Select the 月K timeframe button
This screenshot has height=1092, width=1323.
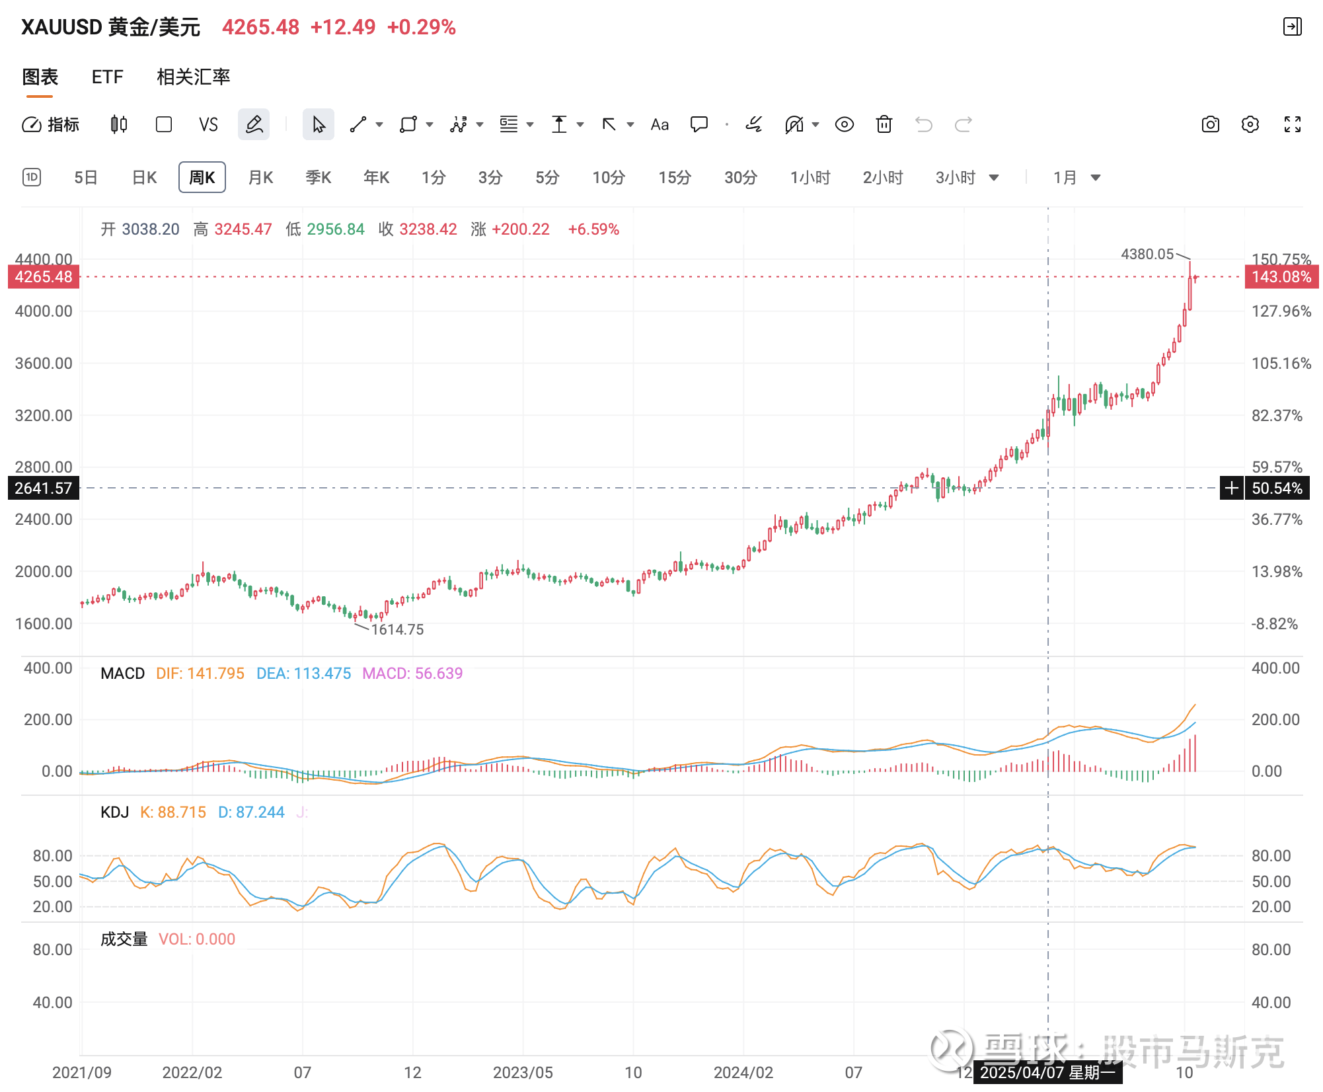260,177
